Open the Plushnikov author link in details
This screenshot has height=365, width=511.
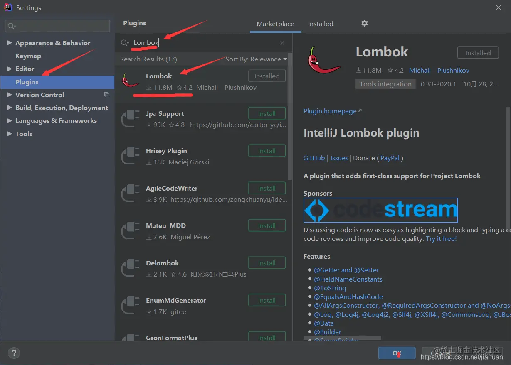point(453,70)
